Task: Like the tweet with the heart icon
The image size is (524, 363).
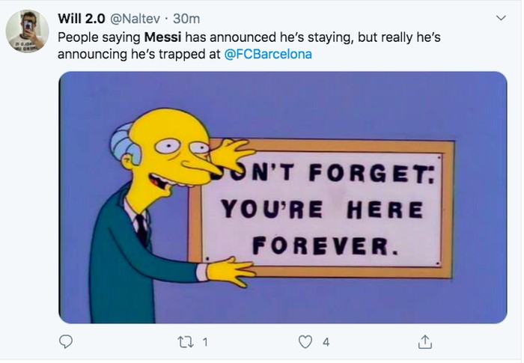Action: click(x=305, y=342)
